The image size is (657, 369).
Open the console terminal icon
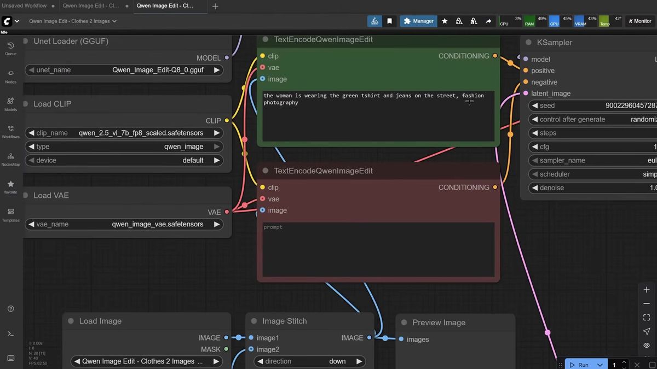(x=10, y=333)
